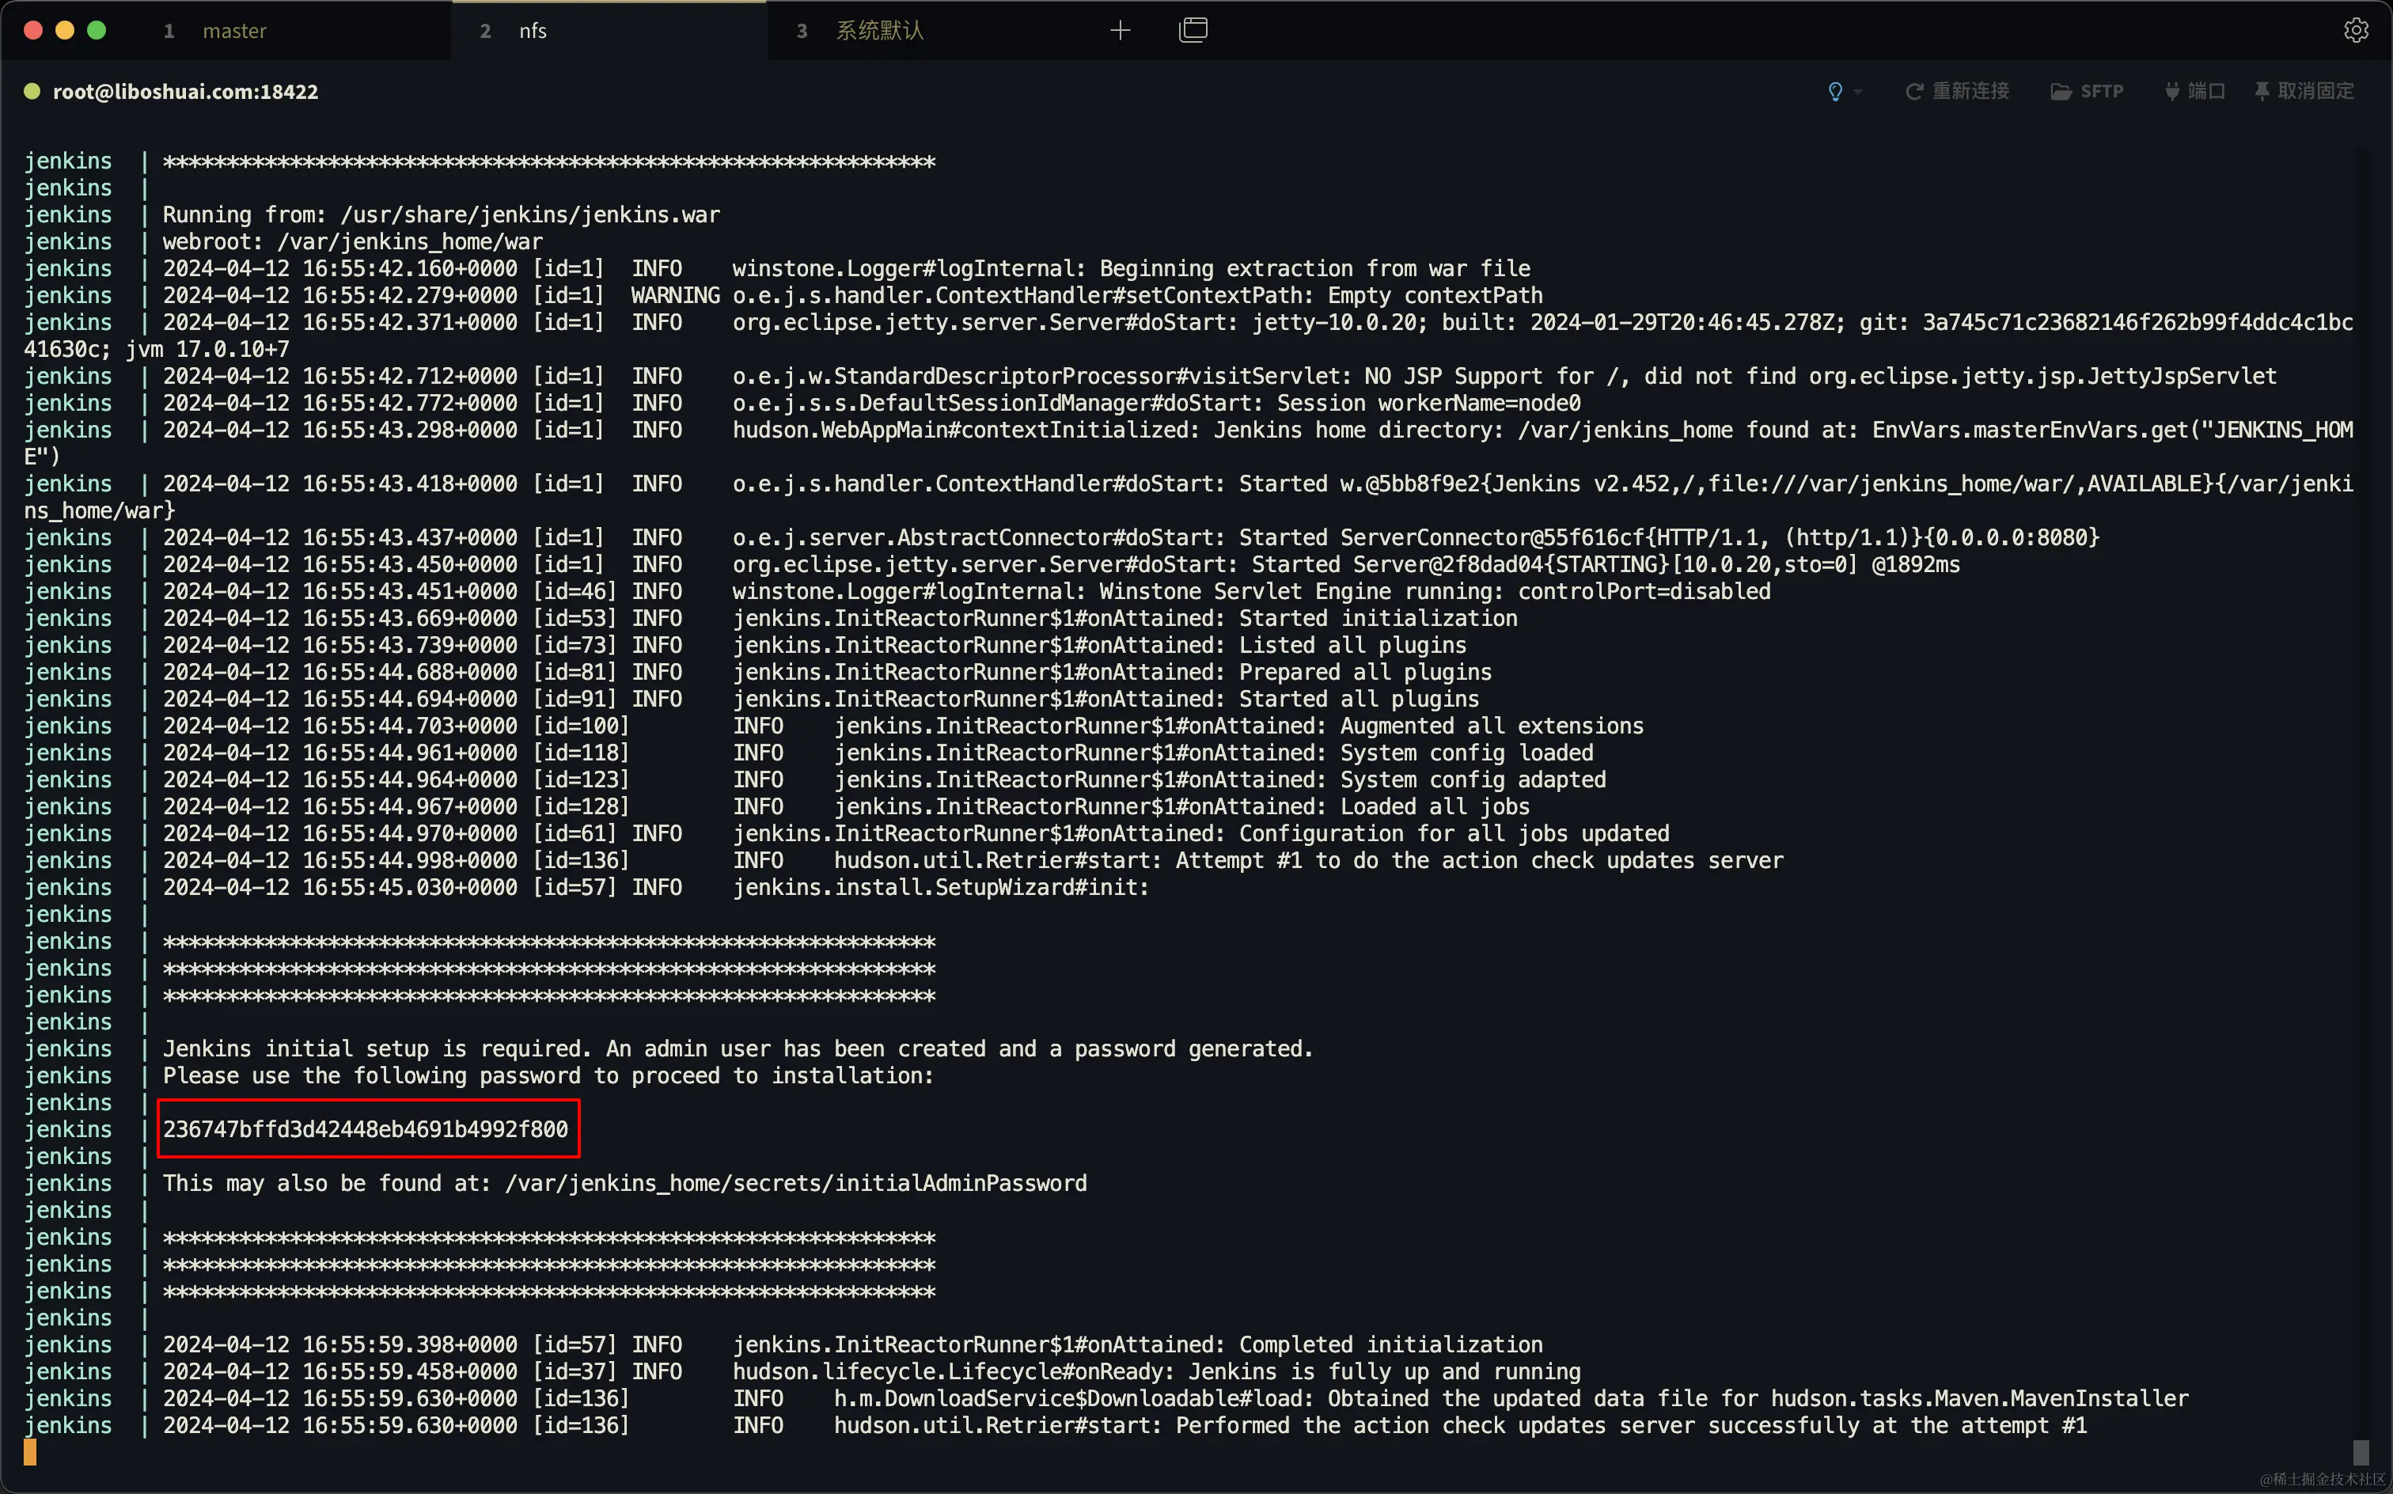Switch to the 系统默认 tab
This screenshot has width=2393, height=1494.
coord(879,31)
